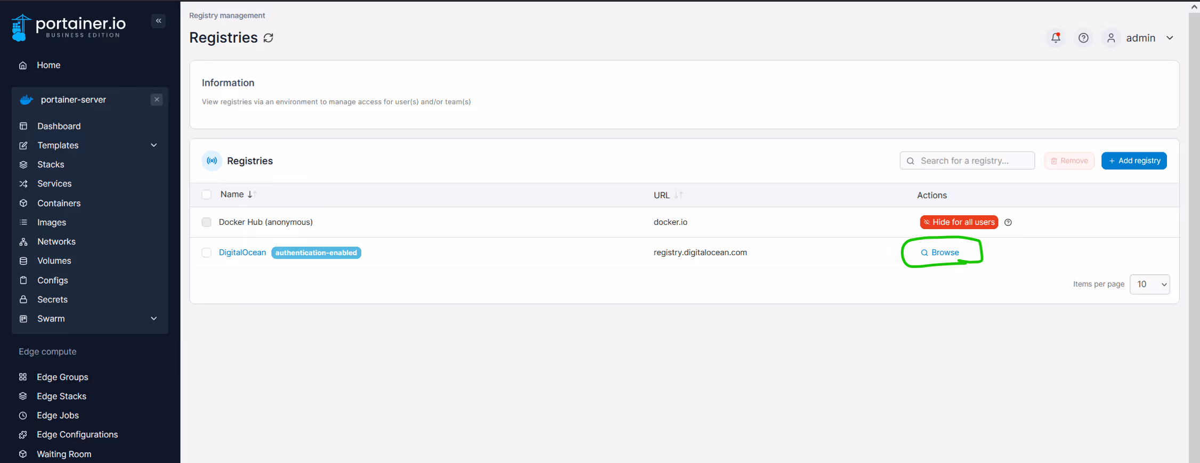The image size is (1200, 463).
Task: Toggle the select-all registries checkbox
Action: pos(207,194)
